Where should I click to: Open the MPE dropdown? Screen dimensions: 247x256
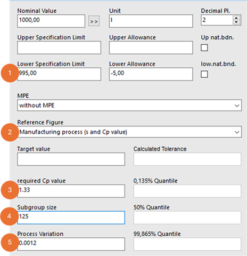(x=129, y=105)
